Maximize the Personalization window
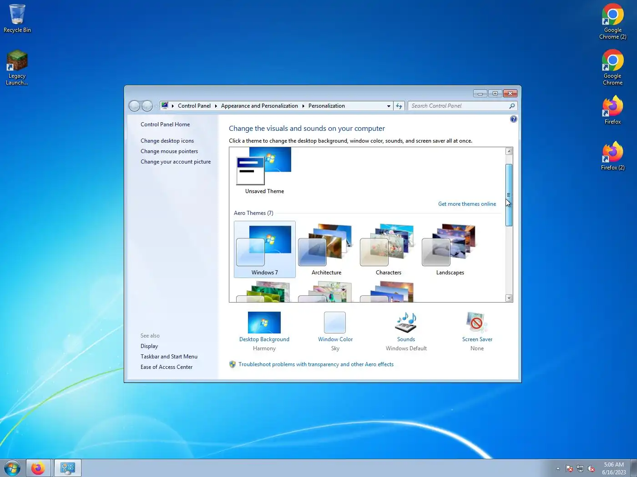This screenshot has height=477, width=637. pos(495,94)
